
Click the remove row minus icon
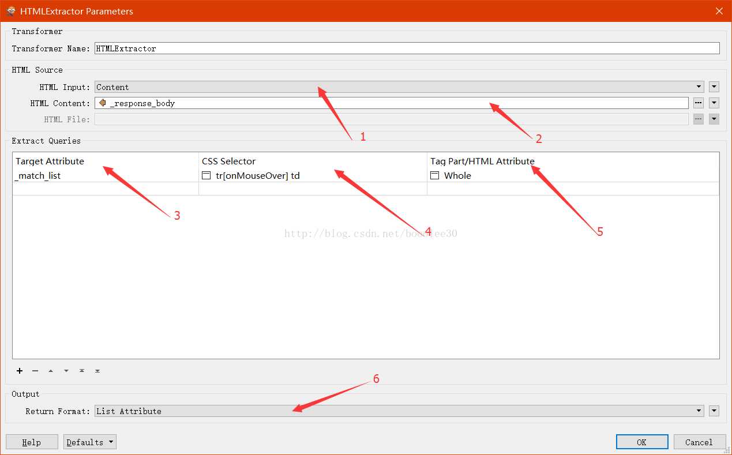[35, 371]
